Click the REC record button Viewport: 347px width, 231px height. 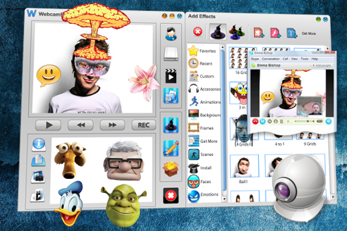[144, 125]
